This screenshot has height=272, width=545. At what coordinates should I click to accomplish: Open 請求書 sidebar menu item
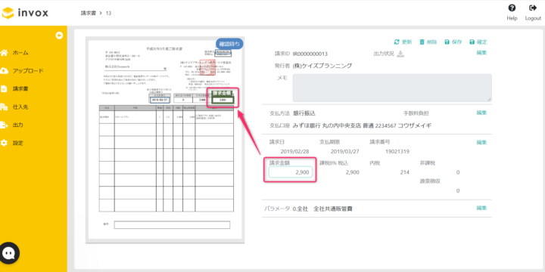pos(20,89)
